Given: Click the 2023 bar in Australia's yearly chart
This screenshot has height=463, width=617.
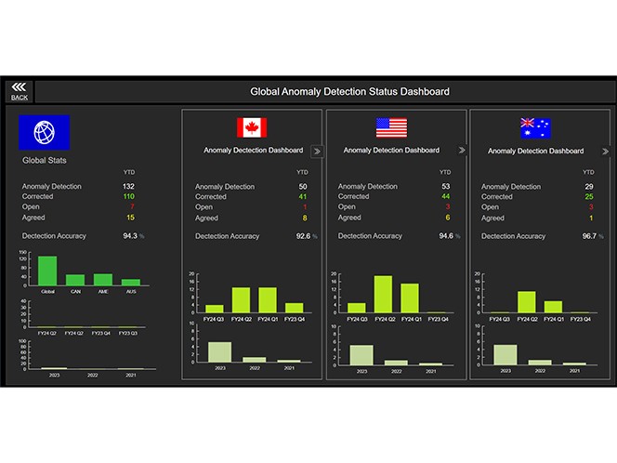Looking at the screenshot, I should coord(506,353).
